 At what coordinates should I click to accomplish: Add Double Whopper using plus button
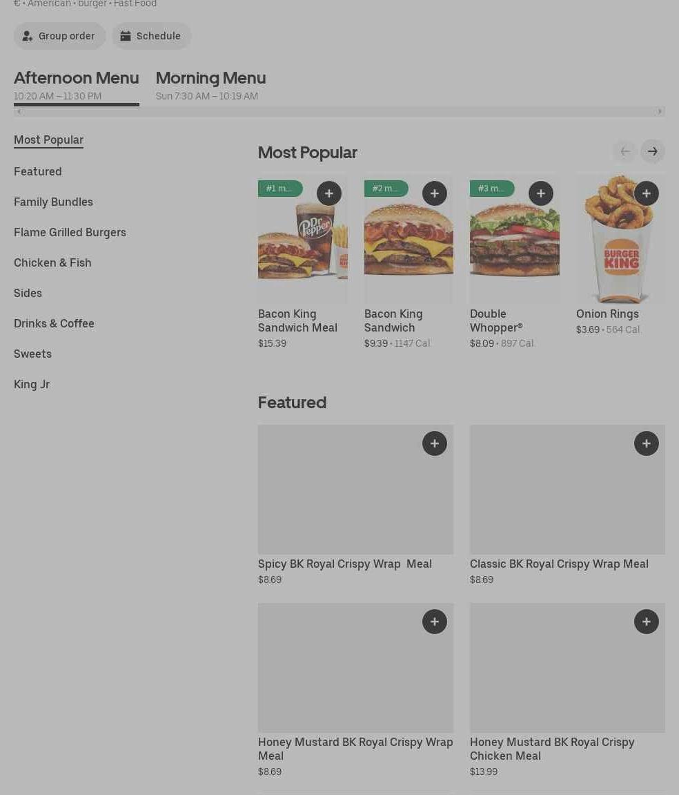coord(541,193)
